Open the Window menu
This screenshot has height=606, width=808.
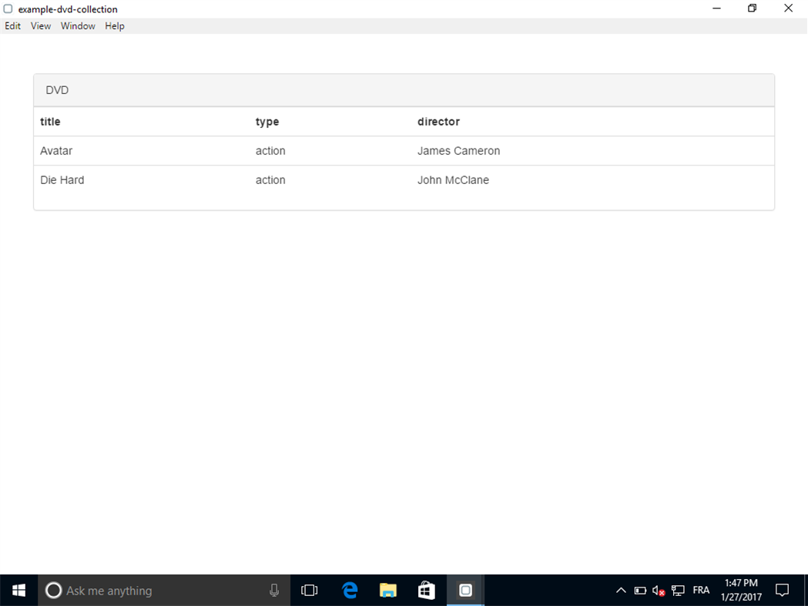78,25
